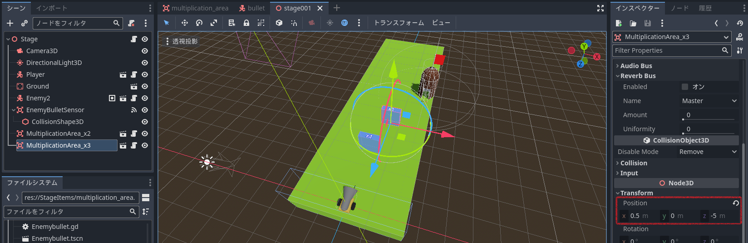Open MultiplicationArea_x2 script icon
Viewport: 748px width, 243px height.
click(134, 134)
